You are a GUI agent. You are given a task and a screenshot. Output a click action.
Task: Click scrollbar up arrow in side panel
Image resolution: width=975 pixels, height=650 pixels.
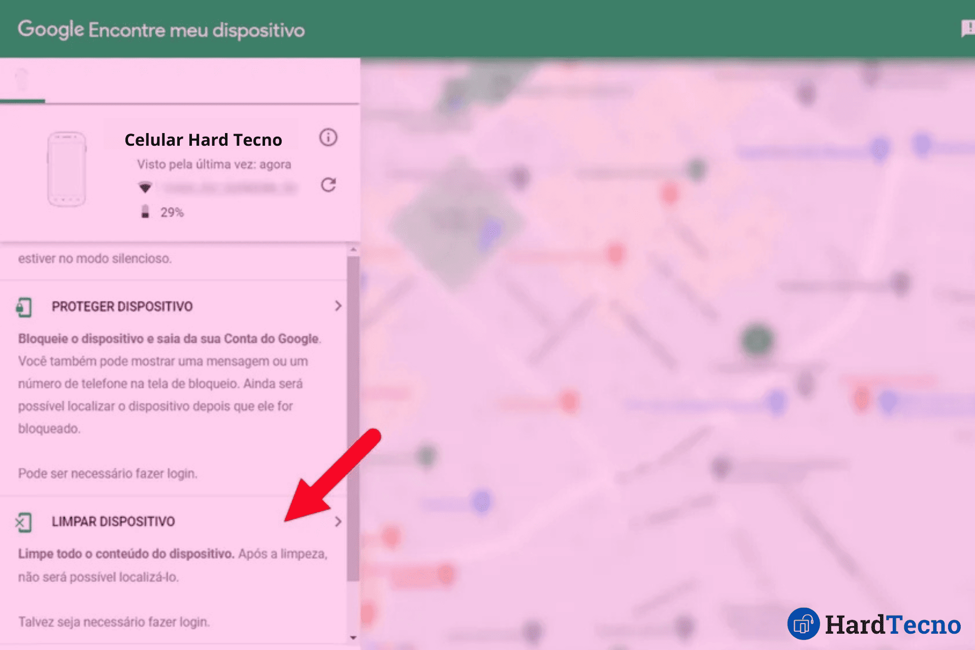pyautogui.click(x=353, y=250)
